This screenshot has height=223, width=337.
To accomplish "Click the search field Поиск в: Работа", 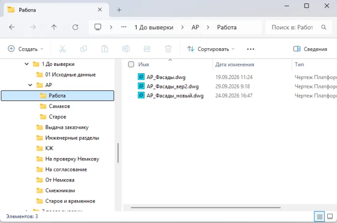I will click(x=296, y=27).
